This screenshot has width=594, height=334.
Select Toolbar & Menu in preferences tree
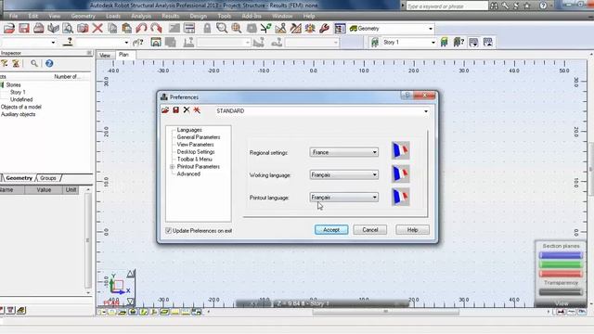[x=195, y=159]
